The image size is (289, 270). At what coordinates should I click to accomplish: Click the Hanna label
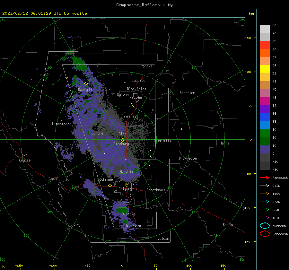(x=224, y=143)
